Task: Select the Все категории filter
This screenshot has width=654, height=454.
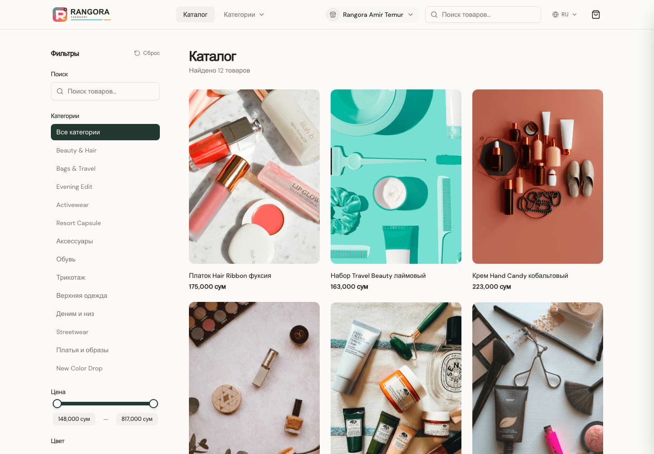Action: [x=105, y=132]
